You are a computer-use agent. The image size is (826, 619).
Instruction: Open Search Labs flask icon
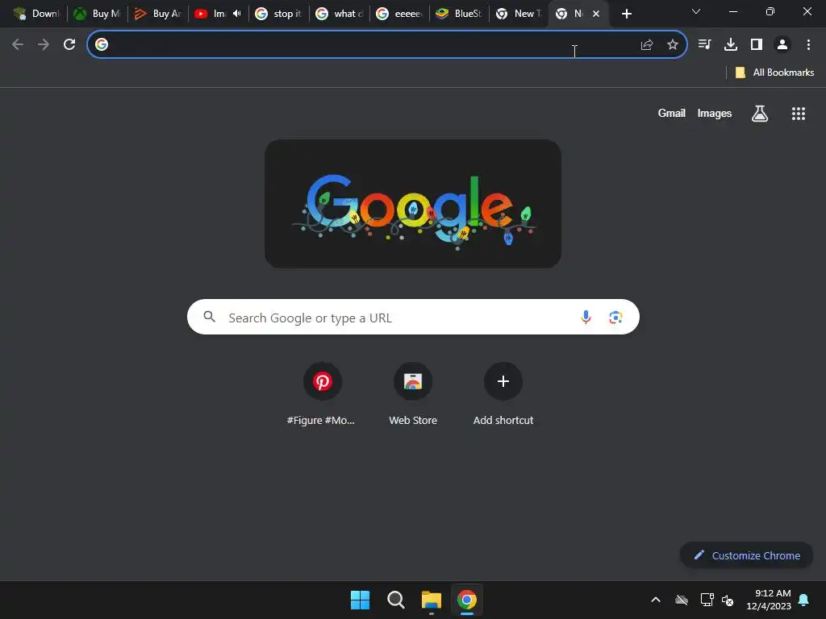click(x=760, y=113)
